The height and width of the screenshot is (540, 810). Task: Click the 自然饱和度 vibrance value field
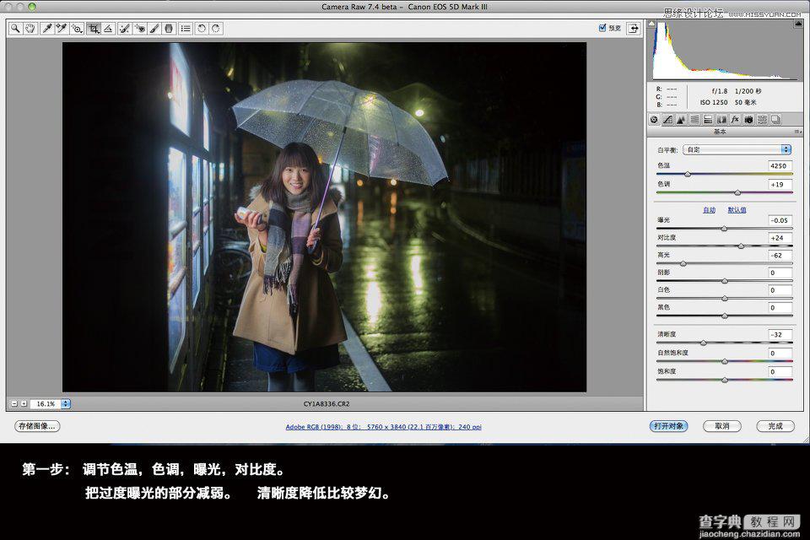click(780, 353)
